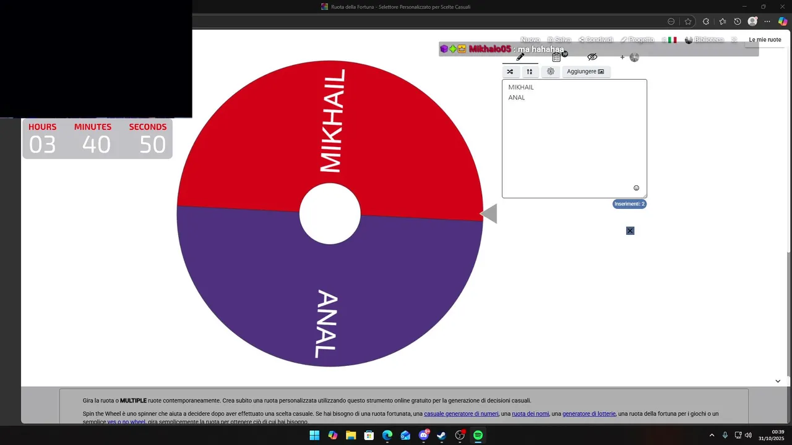
Task: Open the Favorites list icon
Action: (723, 21)
